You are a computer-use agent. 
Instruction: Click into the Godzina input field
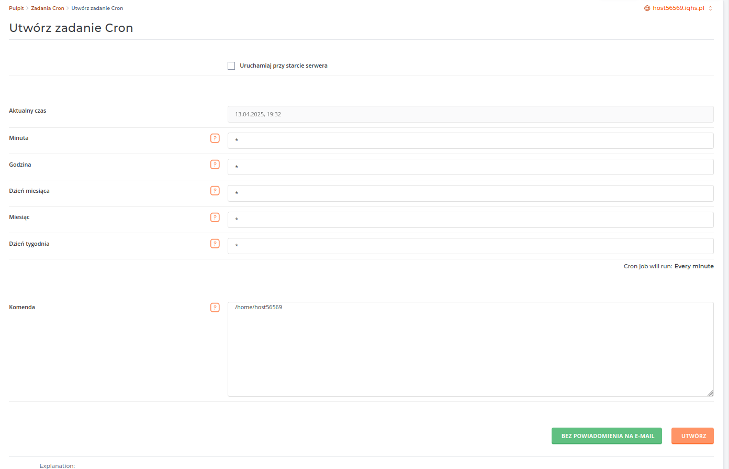point(470,167)
